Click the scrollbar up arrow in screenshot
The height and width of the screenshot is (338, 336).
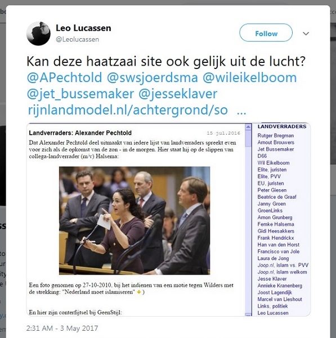coord(248,127)
